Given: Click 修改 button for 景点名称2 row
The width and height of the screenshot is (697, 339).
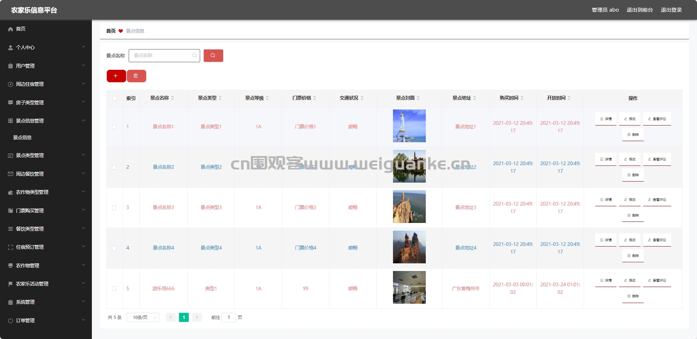Looking at the screenshot, I should 630,159.
